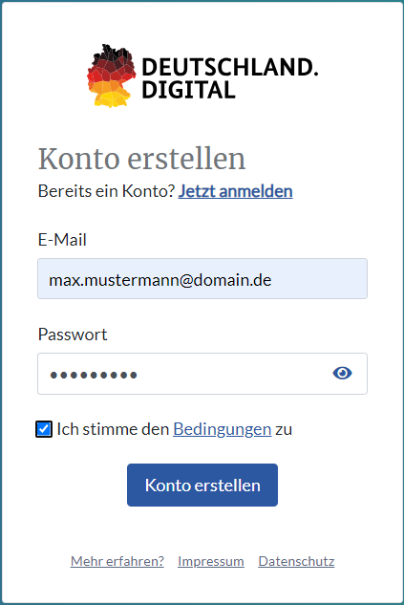404x605 pixels.
Task: Click the large Konto erstellen heading
Action: point(142,159)
